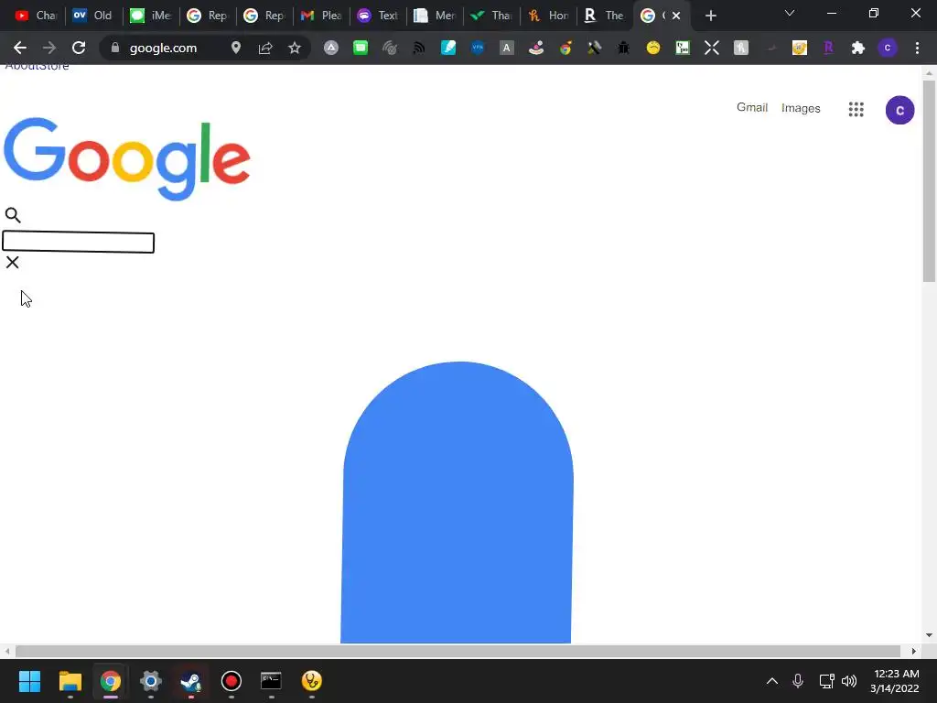Open the RSS feed extension icon

[419, 48]
